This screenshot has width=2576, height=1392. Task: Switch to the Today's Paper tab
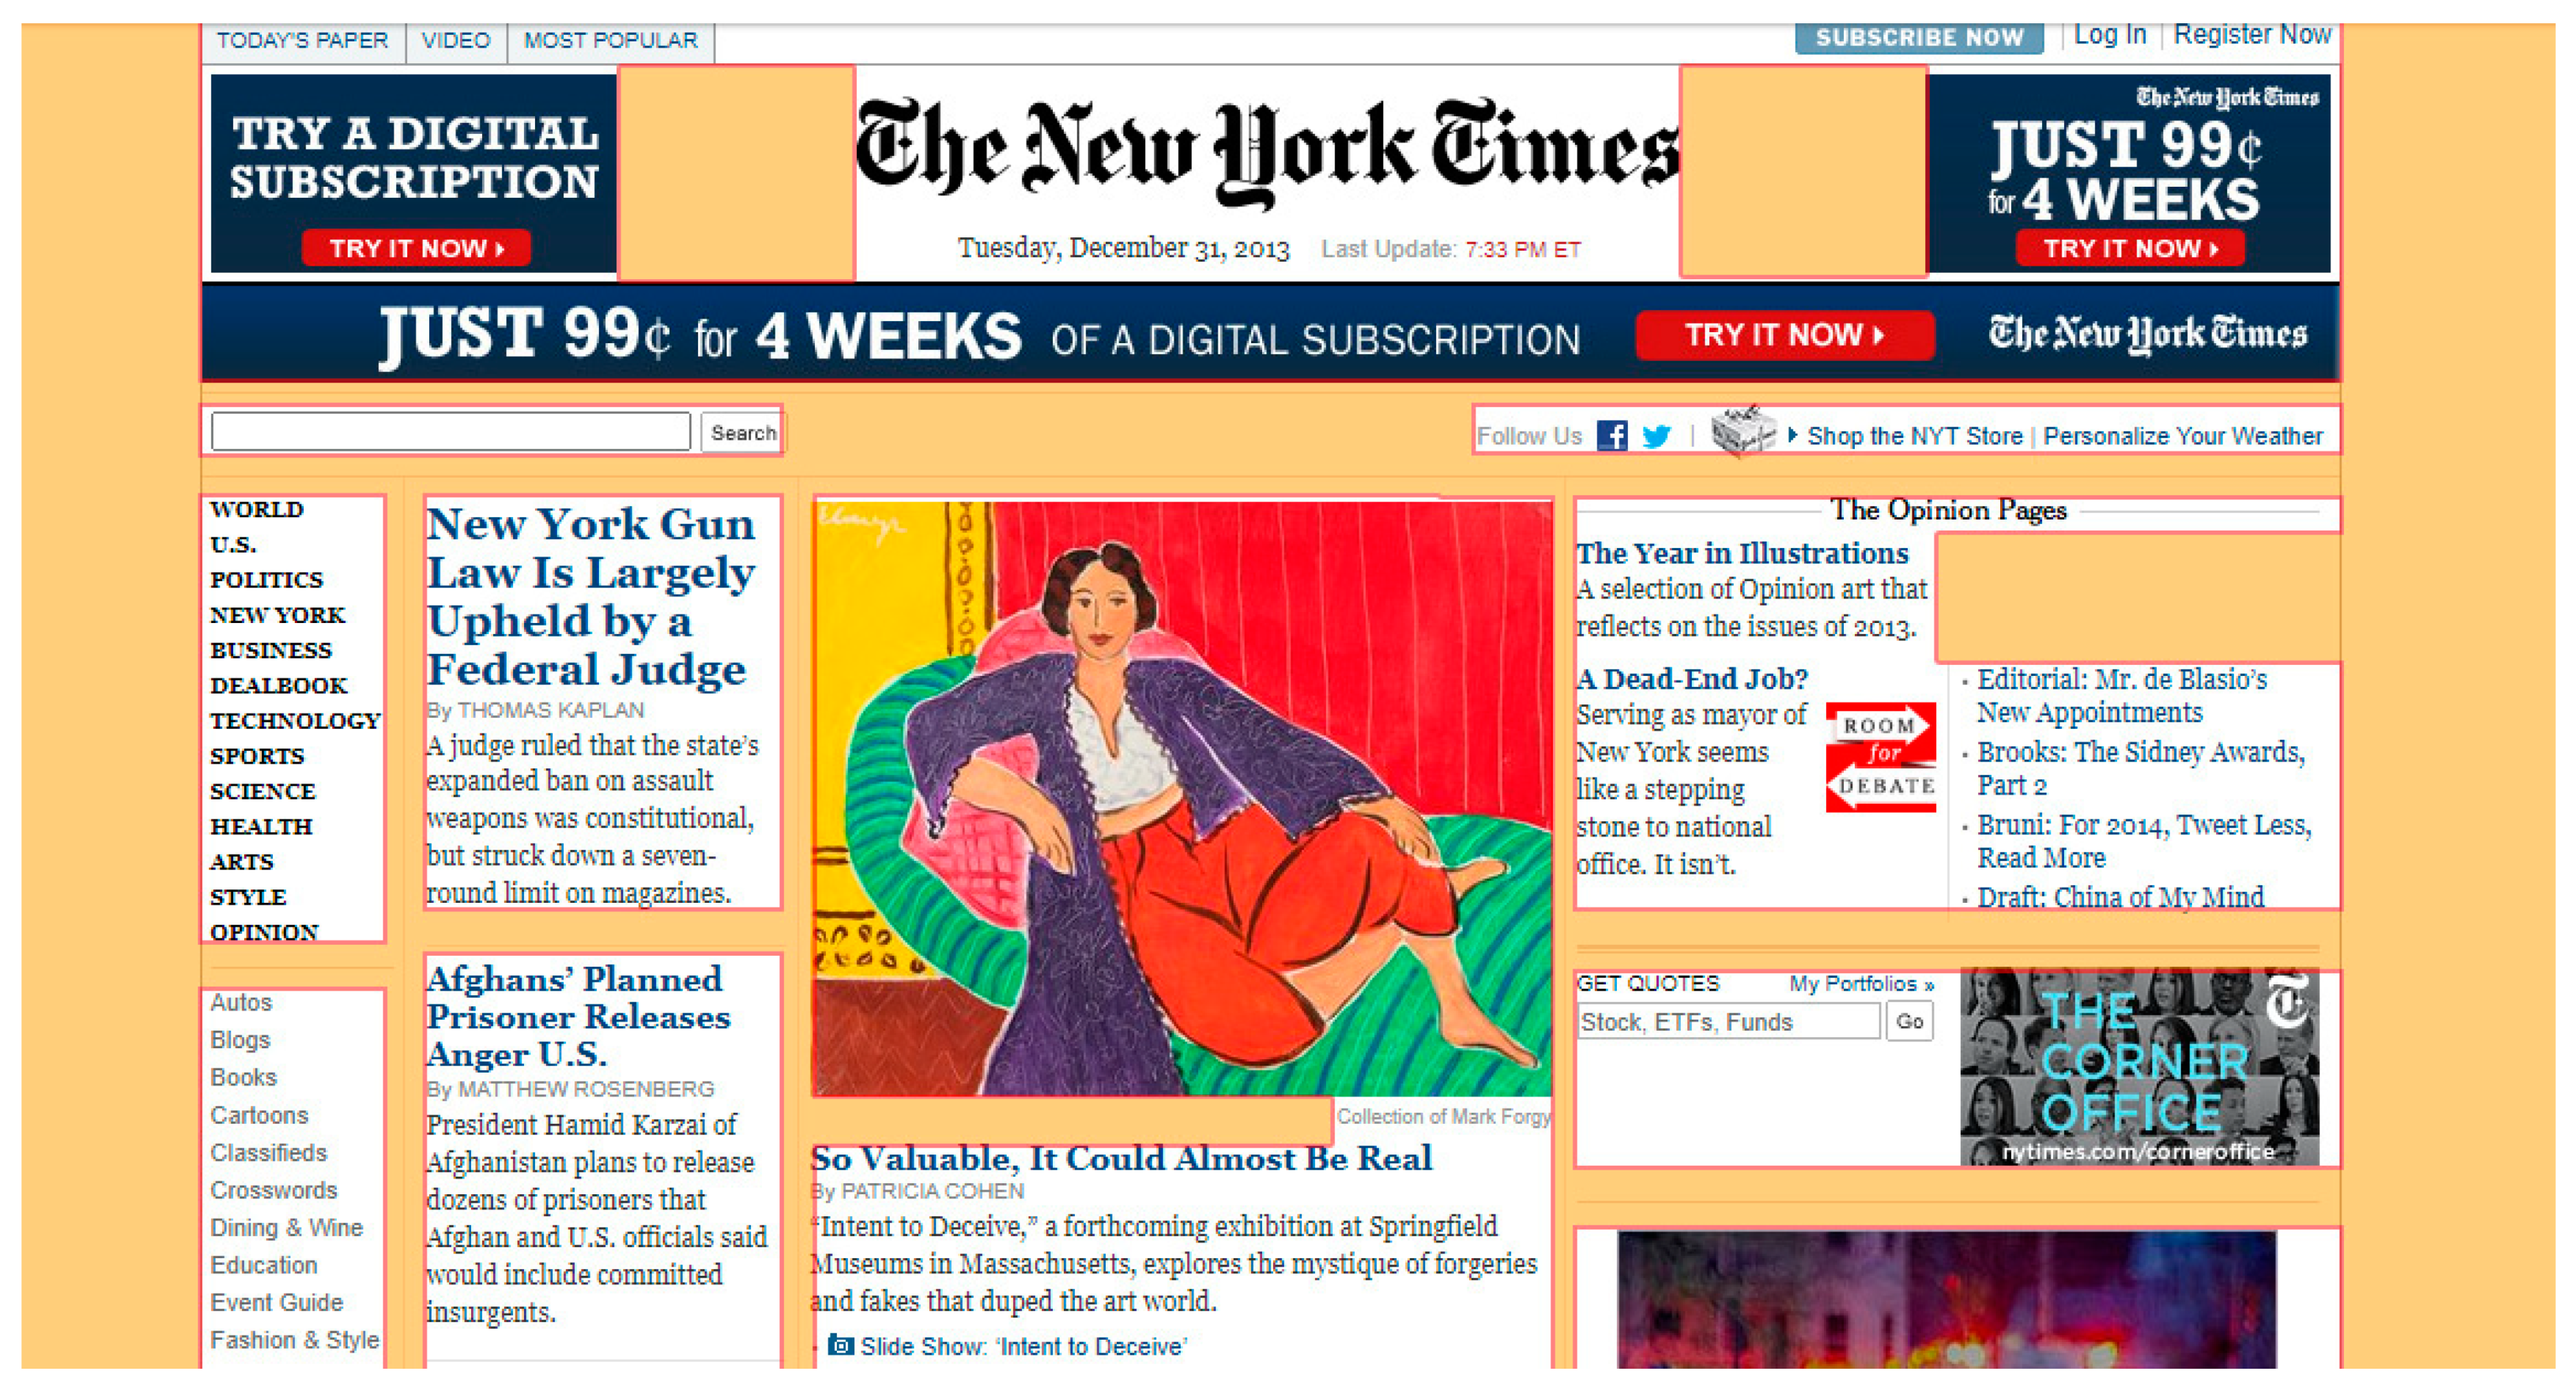click(302, 40)
